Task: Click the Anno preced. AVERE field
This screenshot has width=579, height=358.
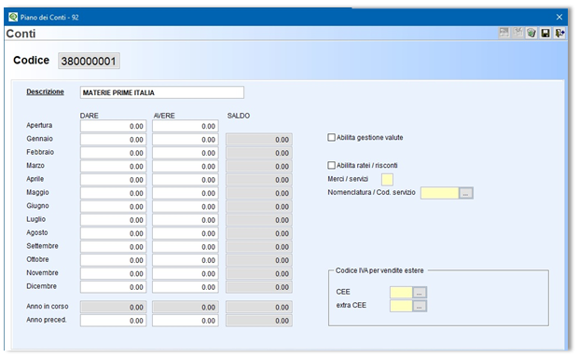Action: pyautogui.click(x=185, y=321)
